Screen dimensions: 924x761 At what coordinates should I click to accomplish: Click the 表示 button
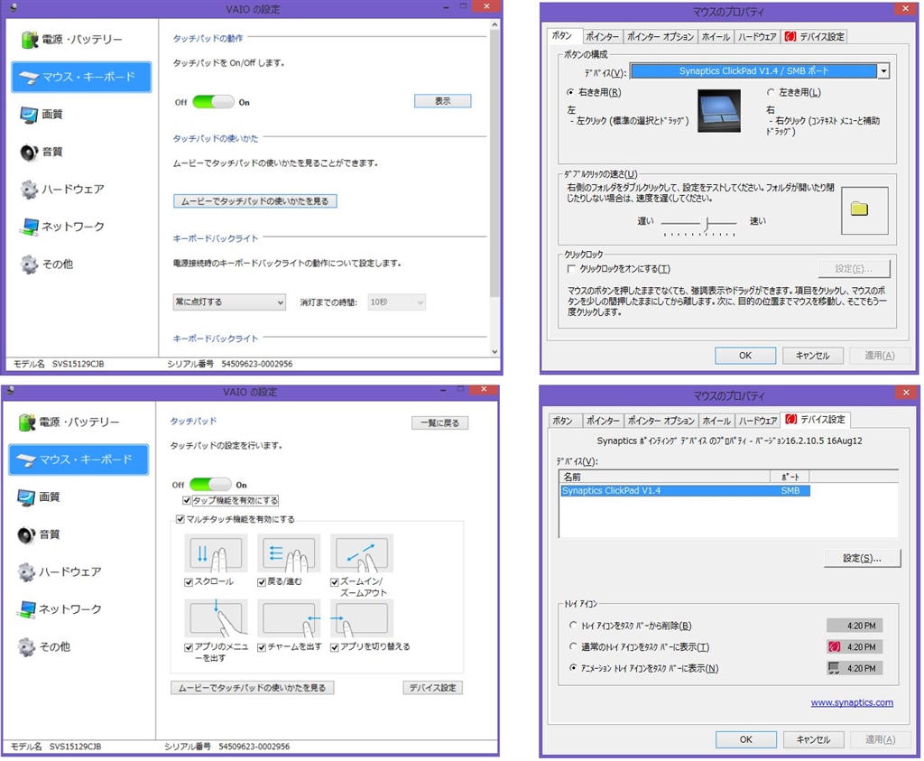click(442, 101)
